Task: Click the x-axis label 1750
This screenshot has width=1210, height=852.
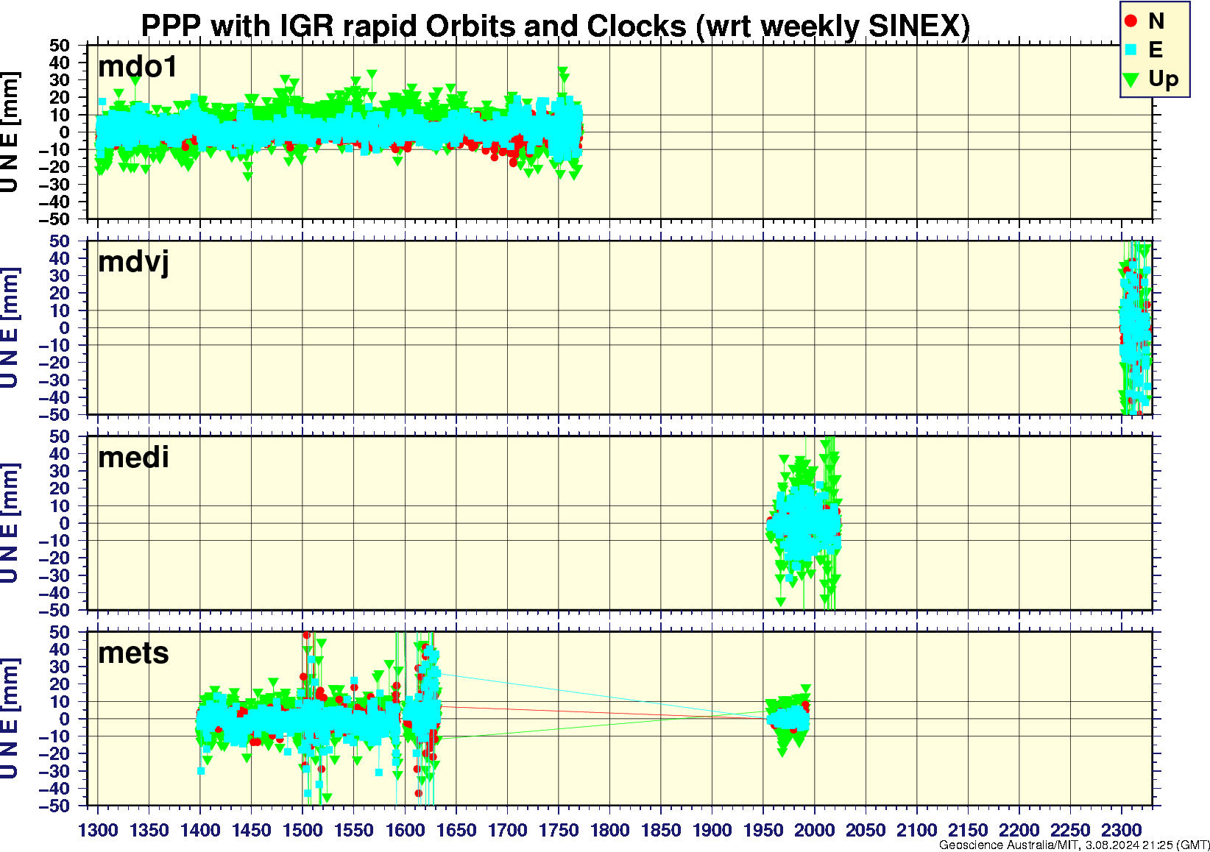Action: (559, 830)
